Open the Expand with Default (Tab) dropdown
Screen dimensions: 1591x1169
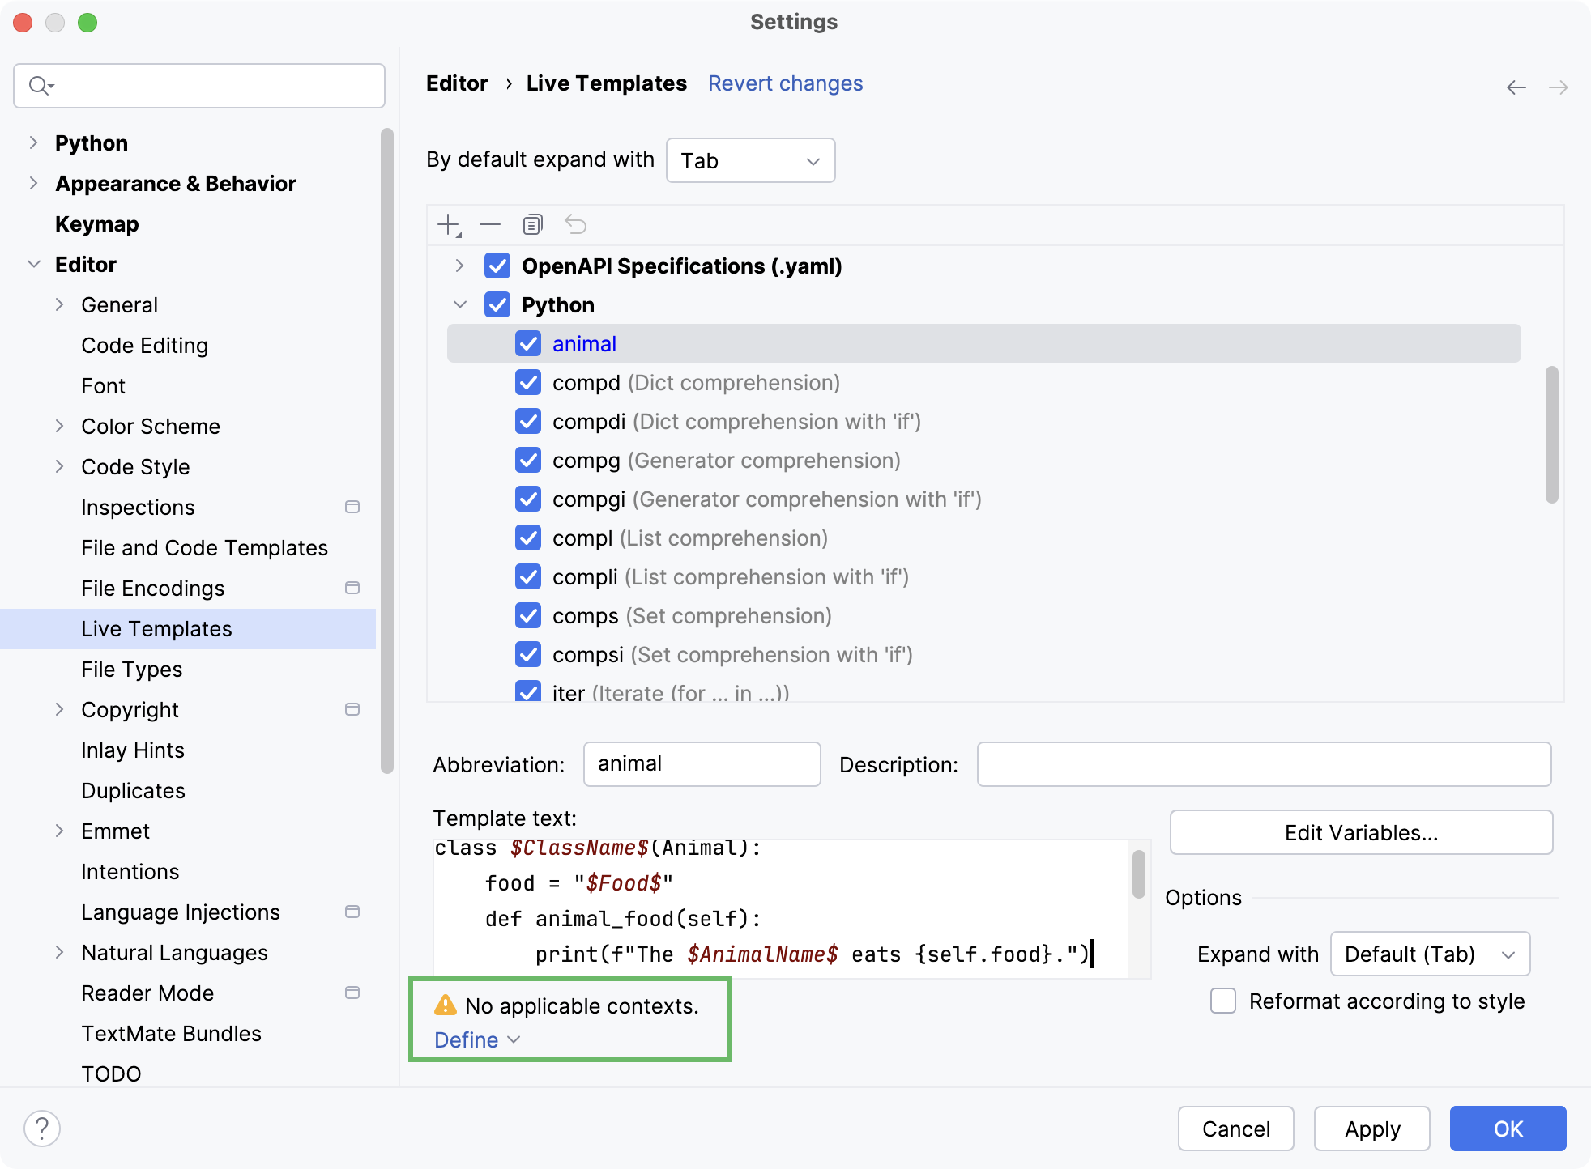tap(1429, 954)
